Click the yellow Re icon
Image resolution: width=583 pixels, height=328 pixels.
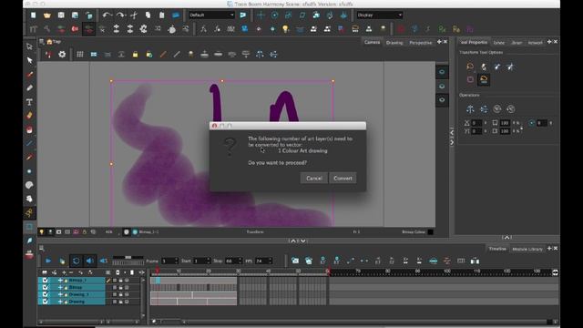coord(456,29)
